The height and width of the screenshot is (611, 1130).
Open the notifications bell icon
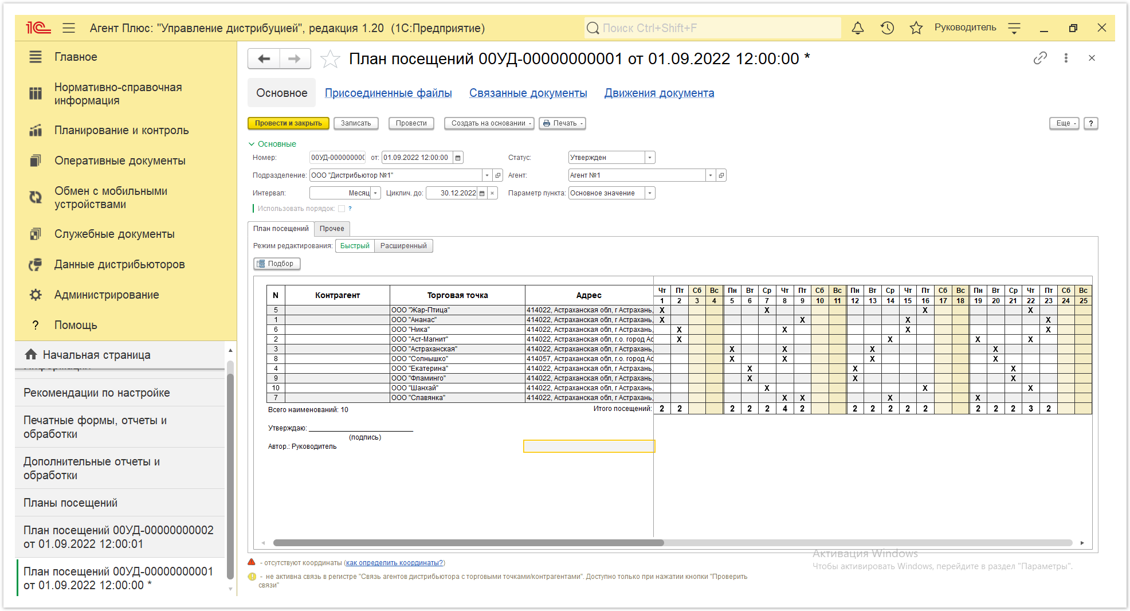[858, 28]
